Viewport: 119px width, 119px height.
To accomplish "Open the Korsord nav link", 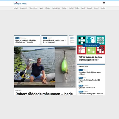I will pyautogui.click(x=96, y=8).
